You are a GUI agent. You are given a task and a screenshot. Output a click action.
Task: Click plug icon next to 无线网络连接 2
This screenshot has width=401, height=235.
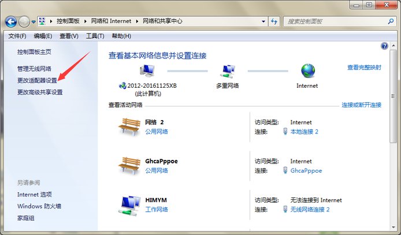285,209
